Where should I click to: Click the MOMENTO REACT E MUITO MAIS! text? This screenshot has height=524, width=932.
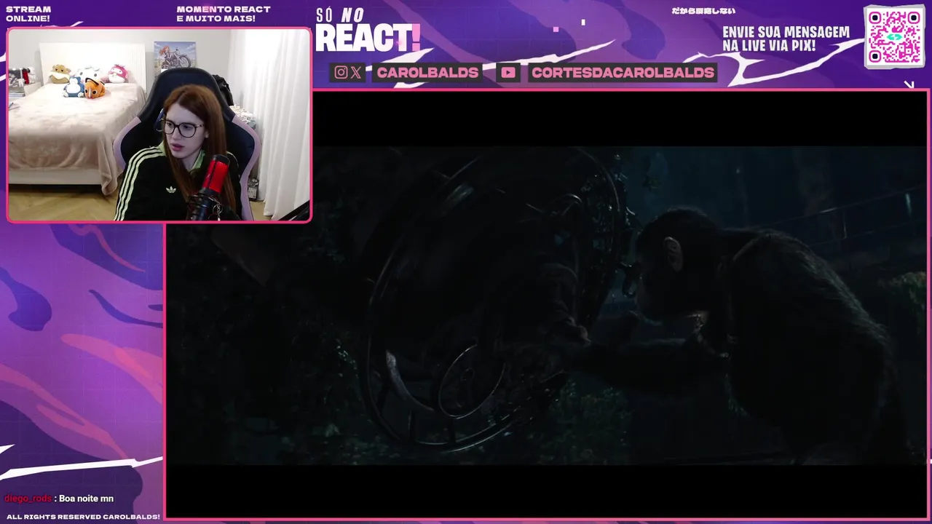click(224, 14)
